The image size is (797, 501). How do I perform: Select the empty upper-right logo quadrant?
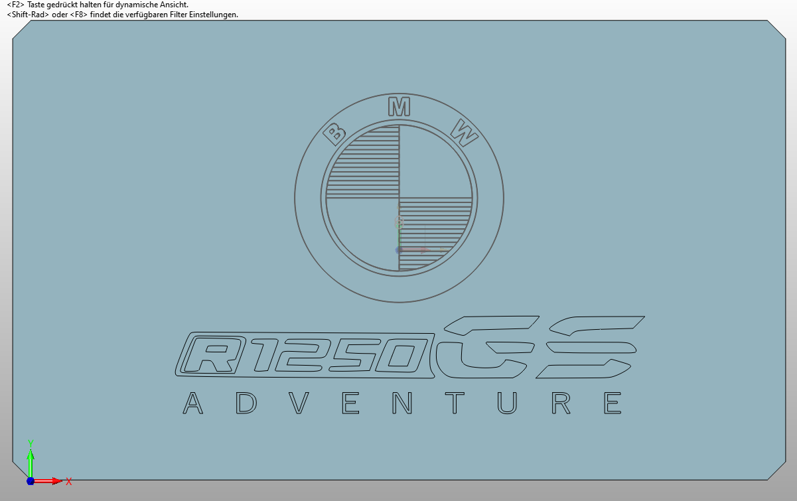(x=431, y=164)
